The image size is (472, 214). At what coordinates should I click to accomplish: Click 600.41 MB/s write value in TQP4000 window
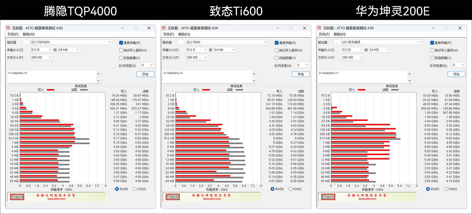119,109
